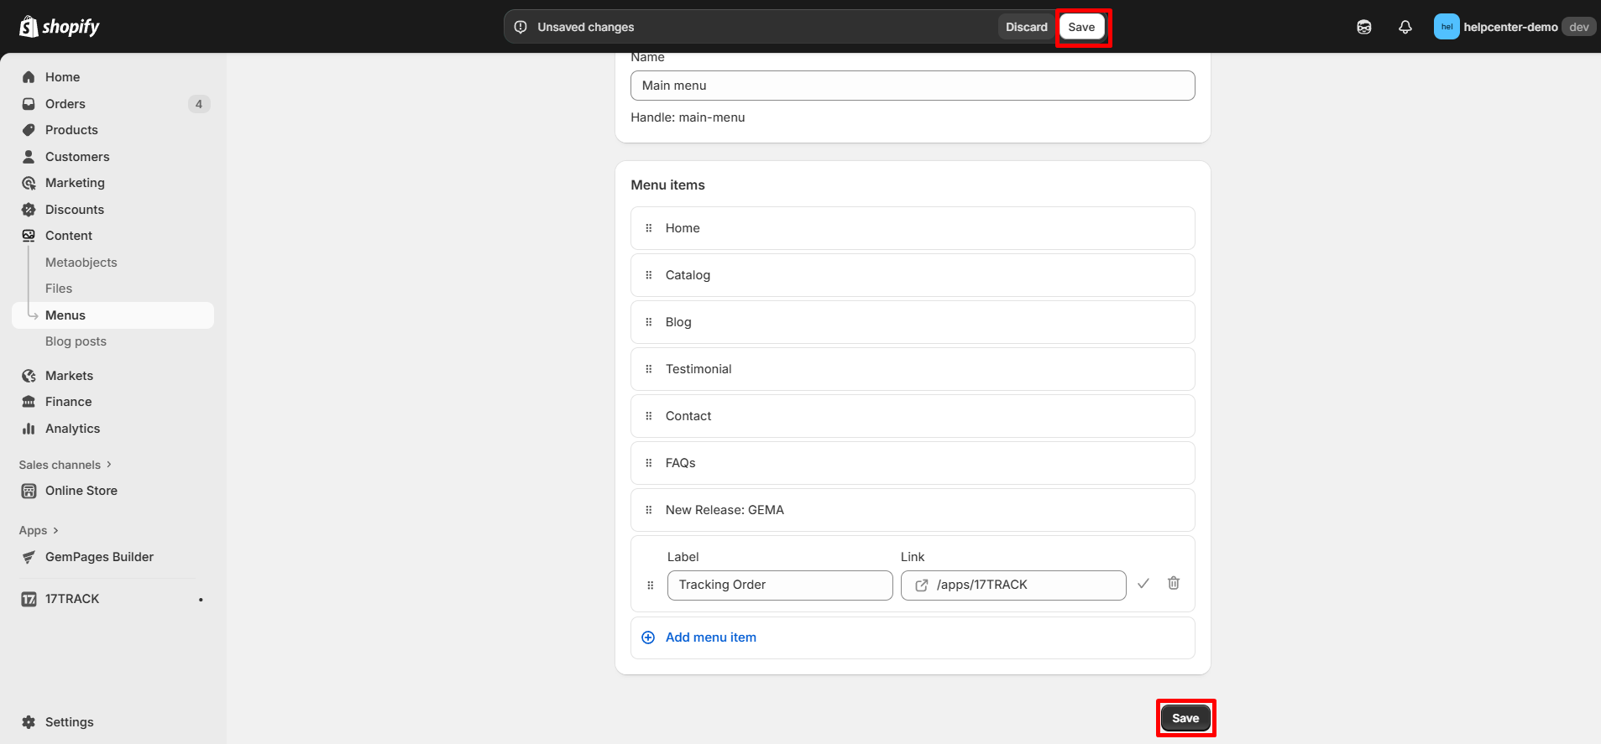The height and width of the screenshot is (744, 1601).
Task: Delete the Tracking Order menu item
Action: click(1173, 583)
